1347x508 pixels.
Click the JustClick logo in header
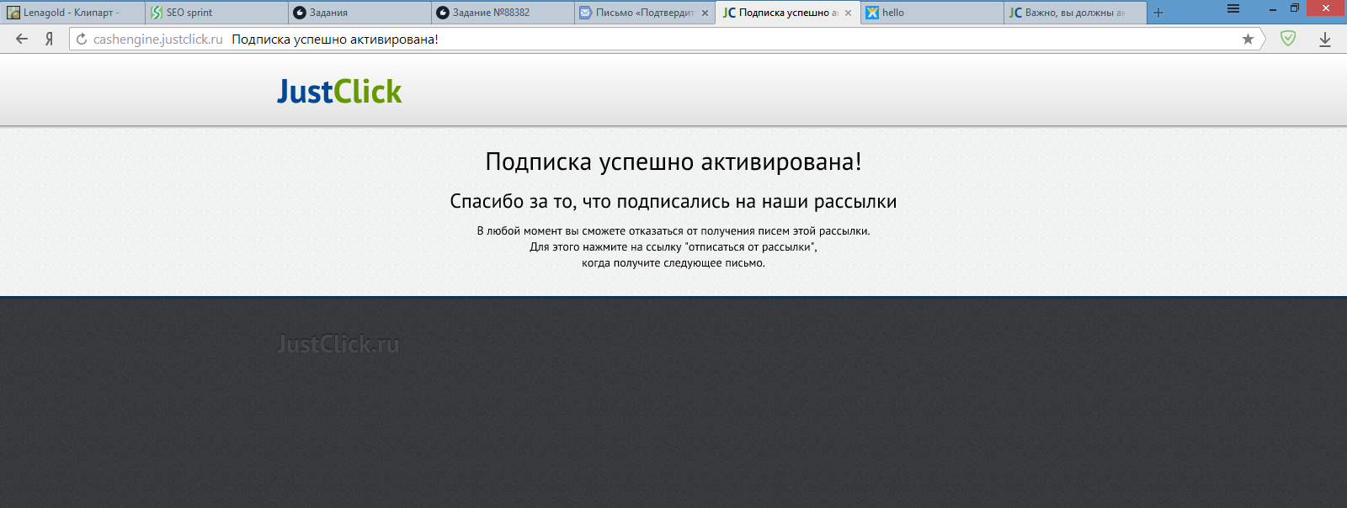(x=339, y=91)
